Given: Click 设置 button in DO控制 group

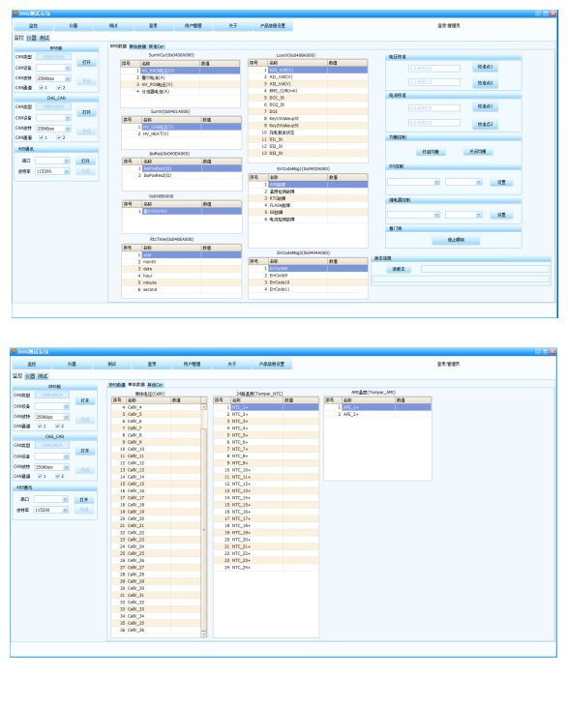Looking at the screenshot, I should pos(501,182).
